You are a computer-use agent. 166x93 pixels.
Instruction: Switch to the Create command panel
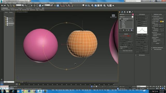120,12
